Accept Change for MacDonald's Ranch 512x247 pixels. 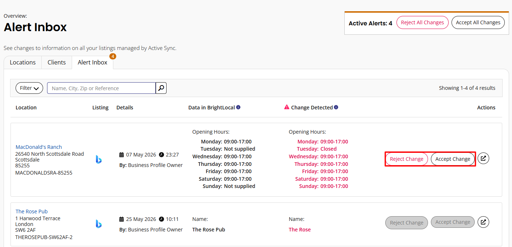(x=453, y=159)
